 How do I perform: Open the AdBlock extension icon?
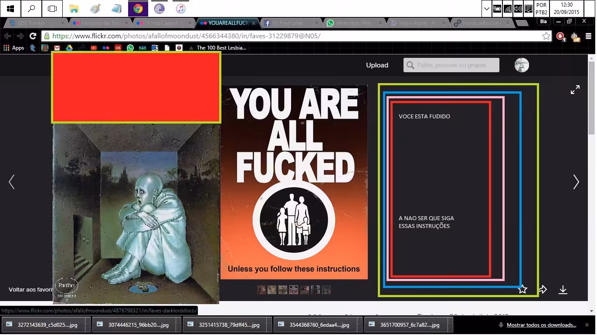560,36
